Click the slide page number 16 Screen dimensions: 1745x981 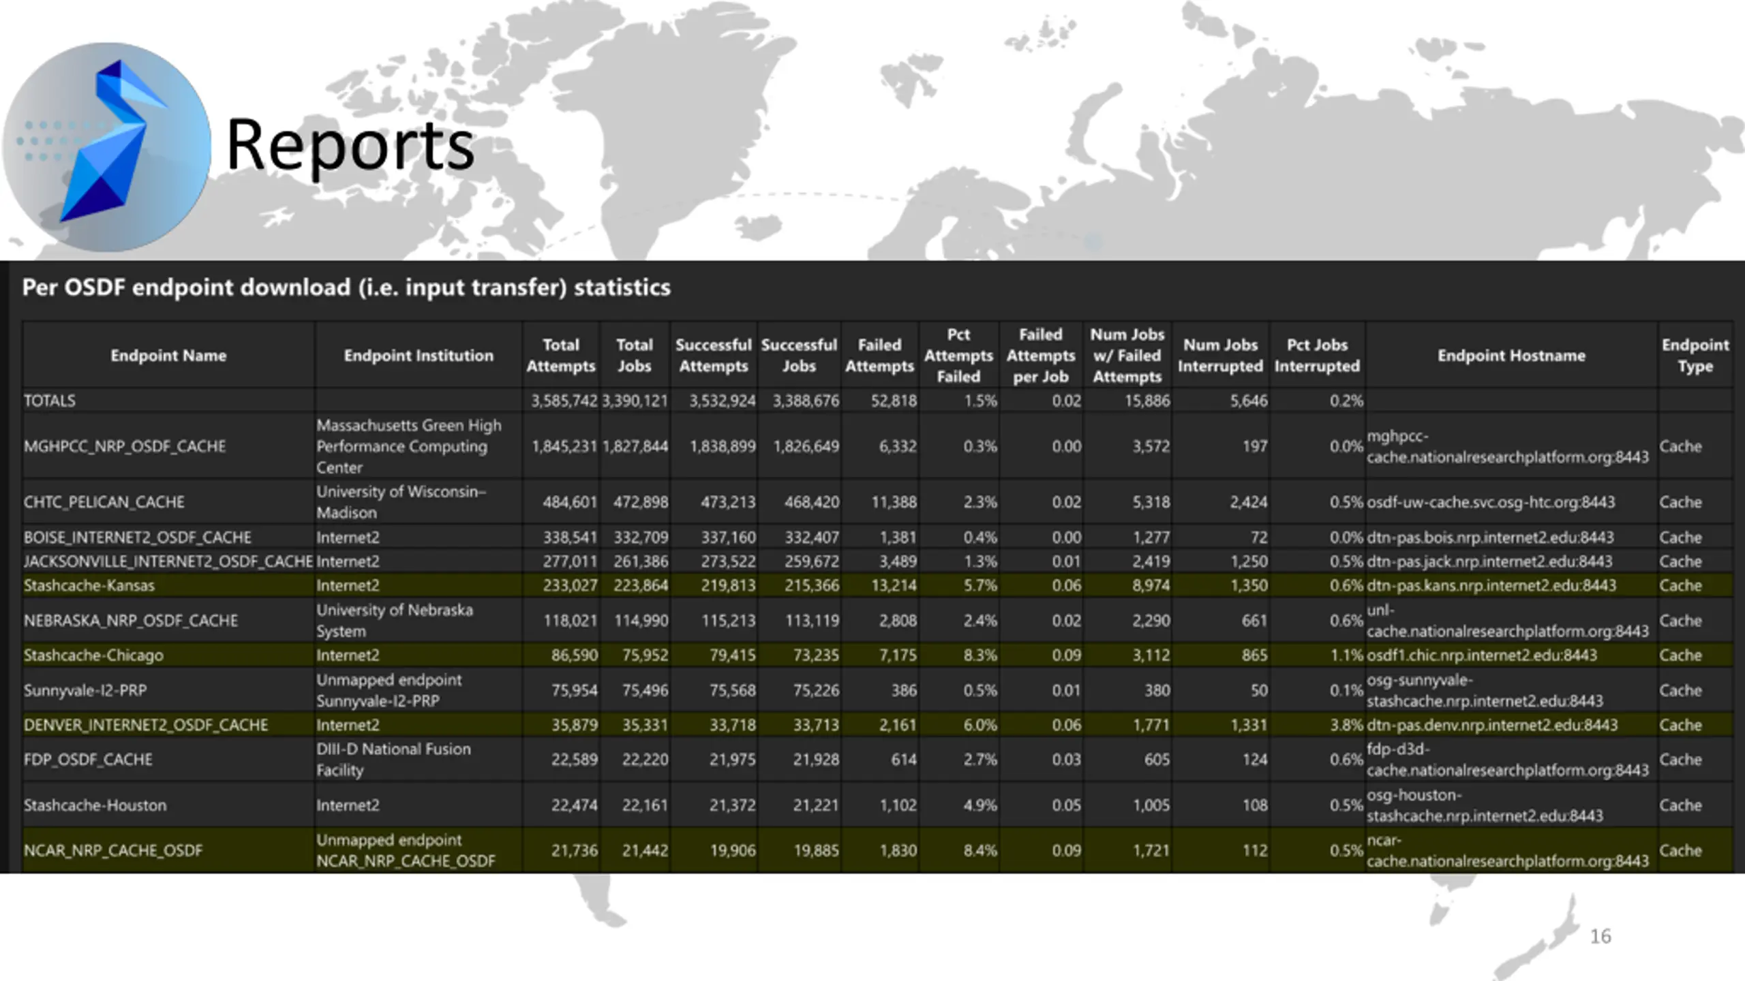click(1600, 936)
